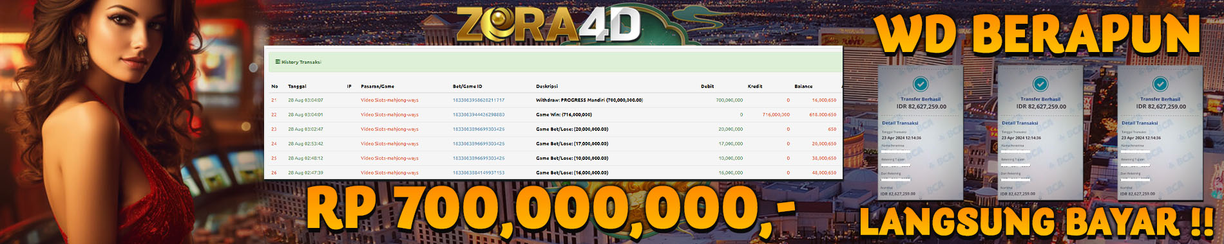Select Game Win: (716,000,000) description
The height and width of the screenshot is (244, 1224).
pos(564,115)
